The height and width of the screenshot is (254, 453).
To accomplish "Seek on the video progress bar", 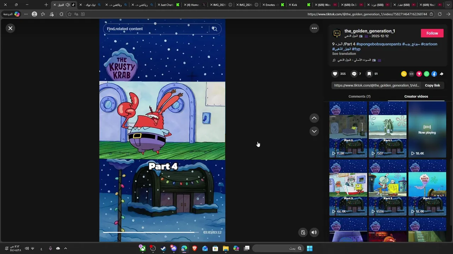I will pos(151,232).
